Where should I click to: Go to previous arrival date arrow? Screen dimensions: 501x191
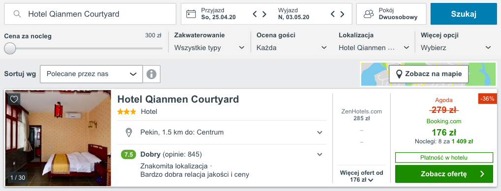pyautogui.click(x=255, y=14)
